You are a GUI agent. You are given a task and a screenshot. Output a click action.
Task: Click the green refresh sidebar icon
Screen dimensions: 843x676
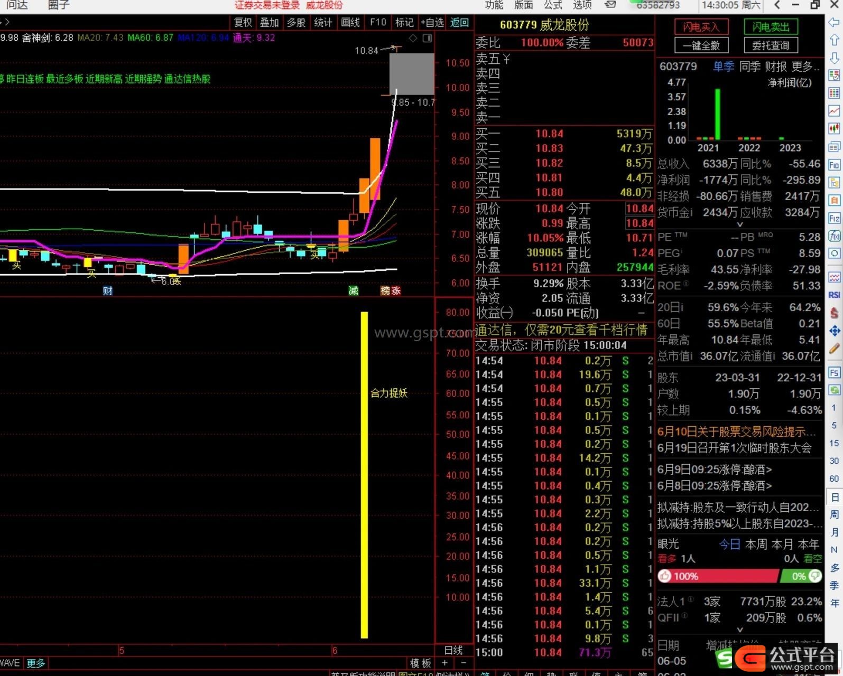pyautogui.click(x=834, y=390)
